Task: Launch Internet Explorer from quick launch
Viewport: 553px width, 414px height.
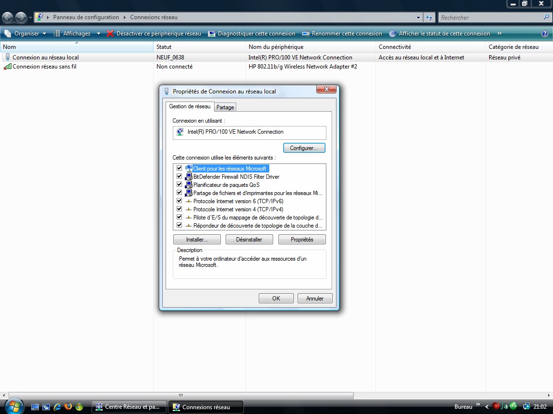Action: [x=57, y=407]
